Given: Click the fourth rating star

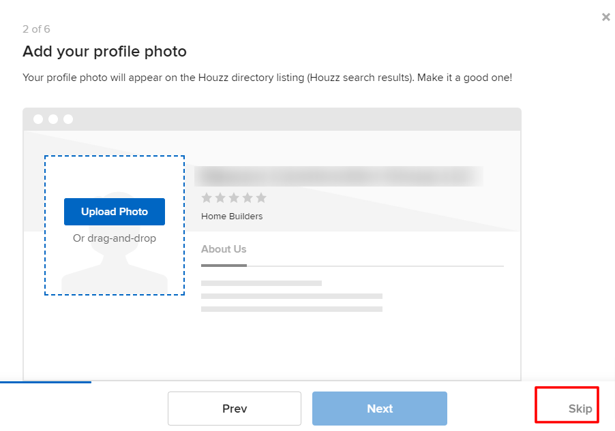Looking at the screenshot, I should pos(247,197).
